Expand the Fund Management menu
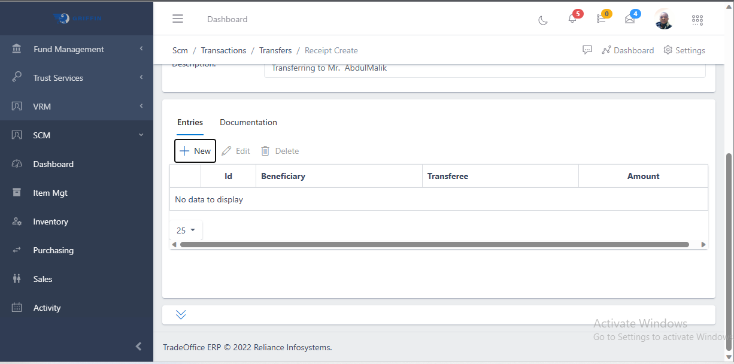Image resolution: width=734 pixels, height=364 pixels. pos(68,49)
